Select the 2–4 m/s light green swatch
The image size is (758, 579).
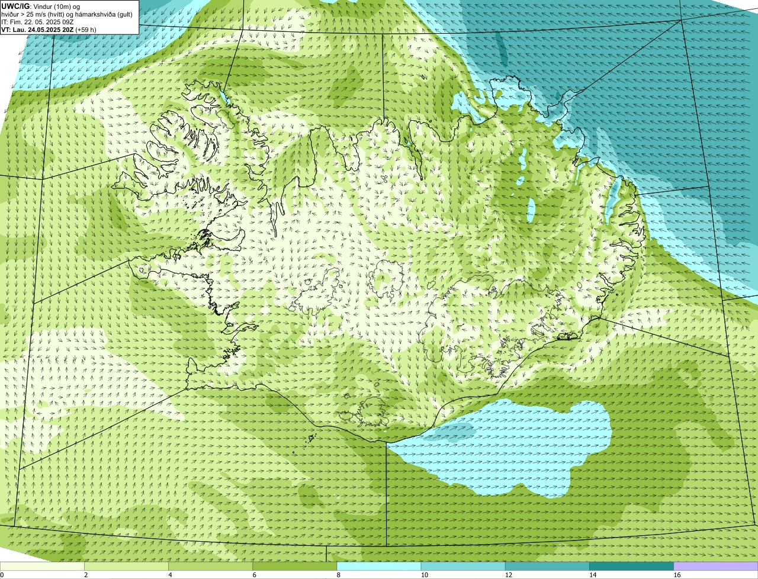127,566
